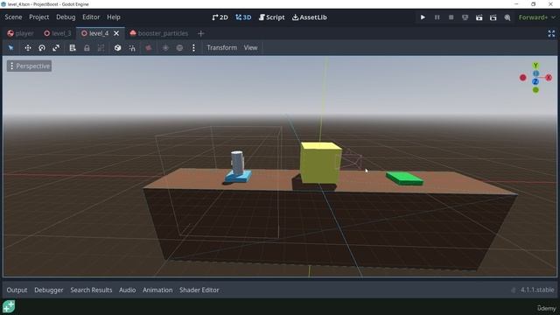Switch to the player scene tab

(21, 33)
